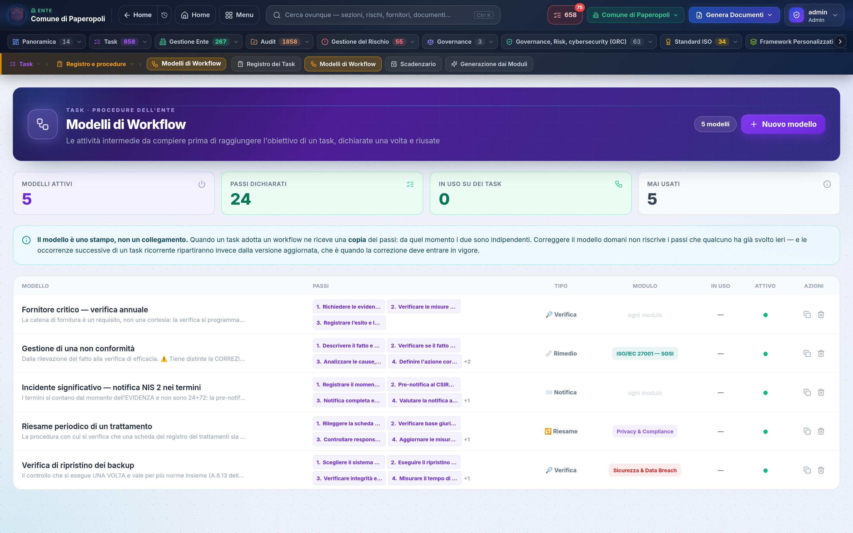Go back using the arrow Home button

click(x=138, y=15)
